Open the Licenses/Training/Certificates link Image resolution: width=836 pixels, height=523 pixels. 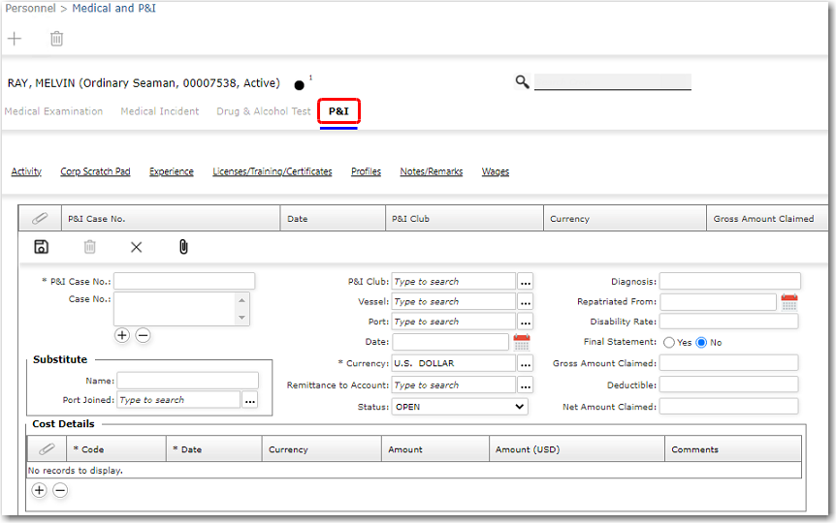(x=273, y=171)
